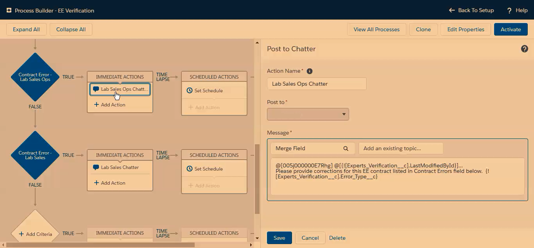Click the Collapse All button

tap(71, 29)
